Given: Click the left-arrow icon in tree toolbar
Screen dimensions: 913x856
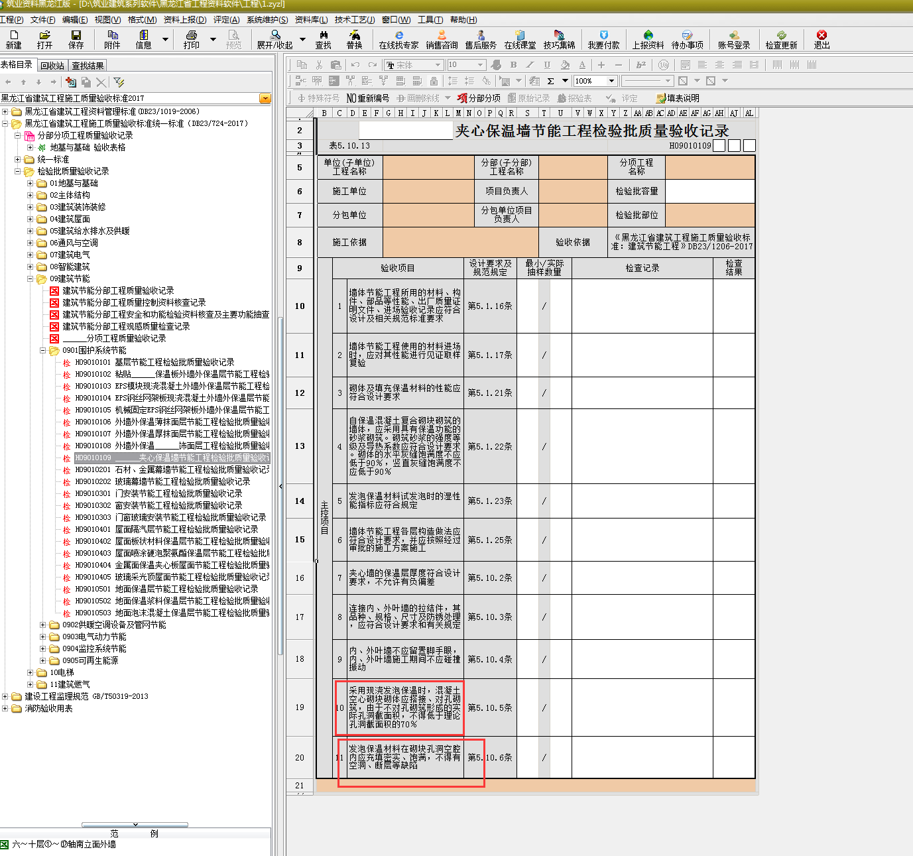Looking at the screenshot, I should pos(8,82).
